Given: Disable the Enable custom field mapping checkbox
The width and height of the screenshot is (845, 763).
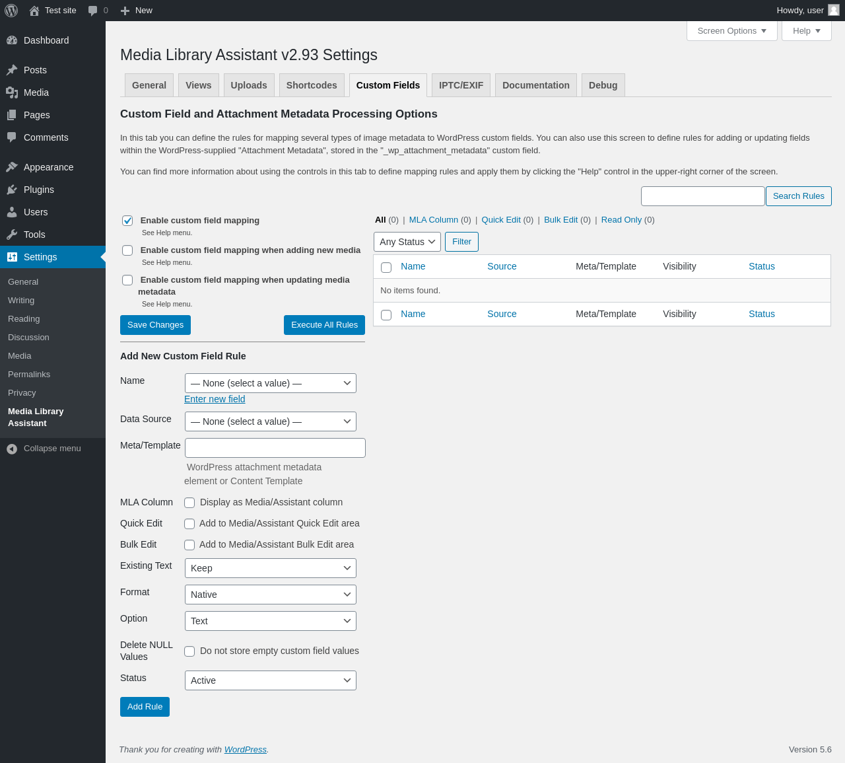Looking at the screenshot, I should pyautogui.click(x=127, y=221).
